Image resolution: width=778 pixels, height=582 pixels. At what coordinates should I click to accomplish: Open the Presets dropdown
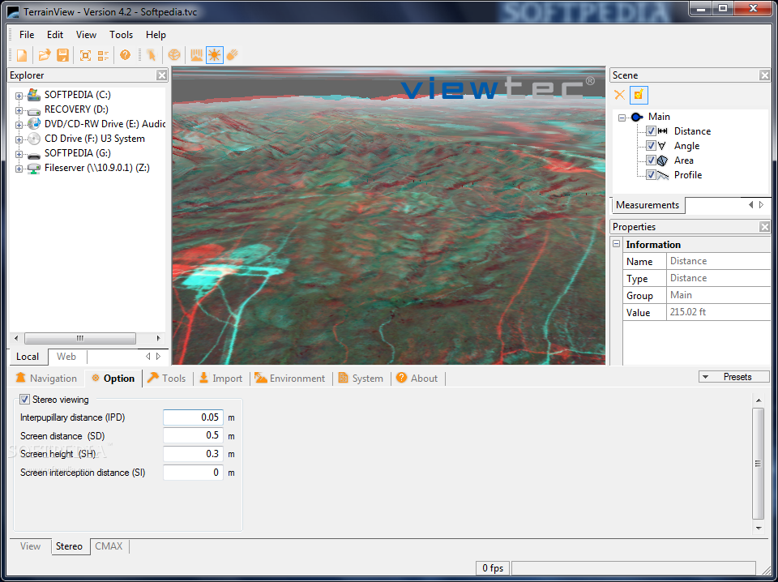734,377
